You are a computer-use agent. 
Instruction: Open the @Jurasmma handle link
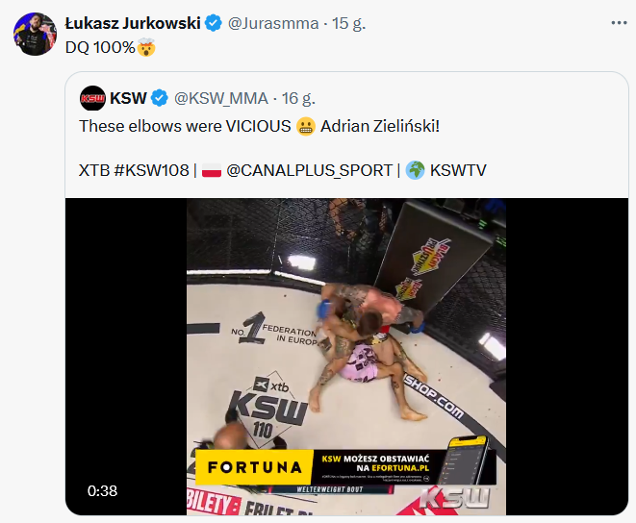tap(273, 23)
